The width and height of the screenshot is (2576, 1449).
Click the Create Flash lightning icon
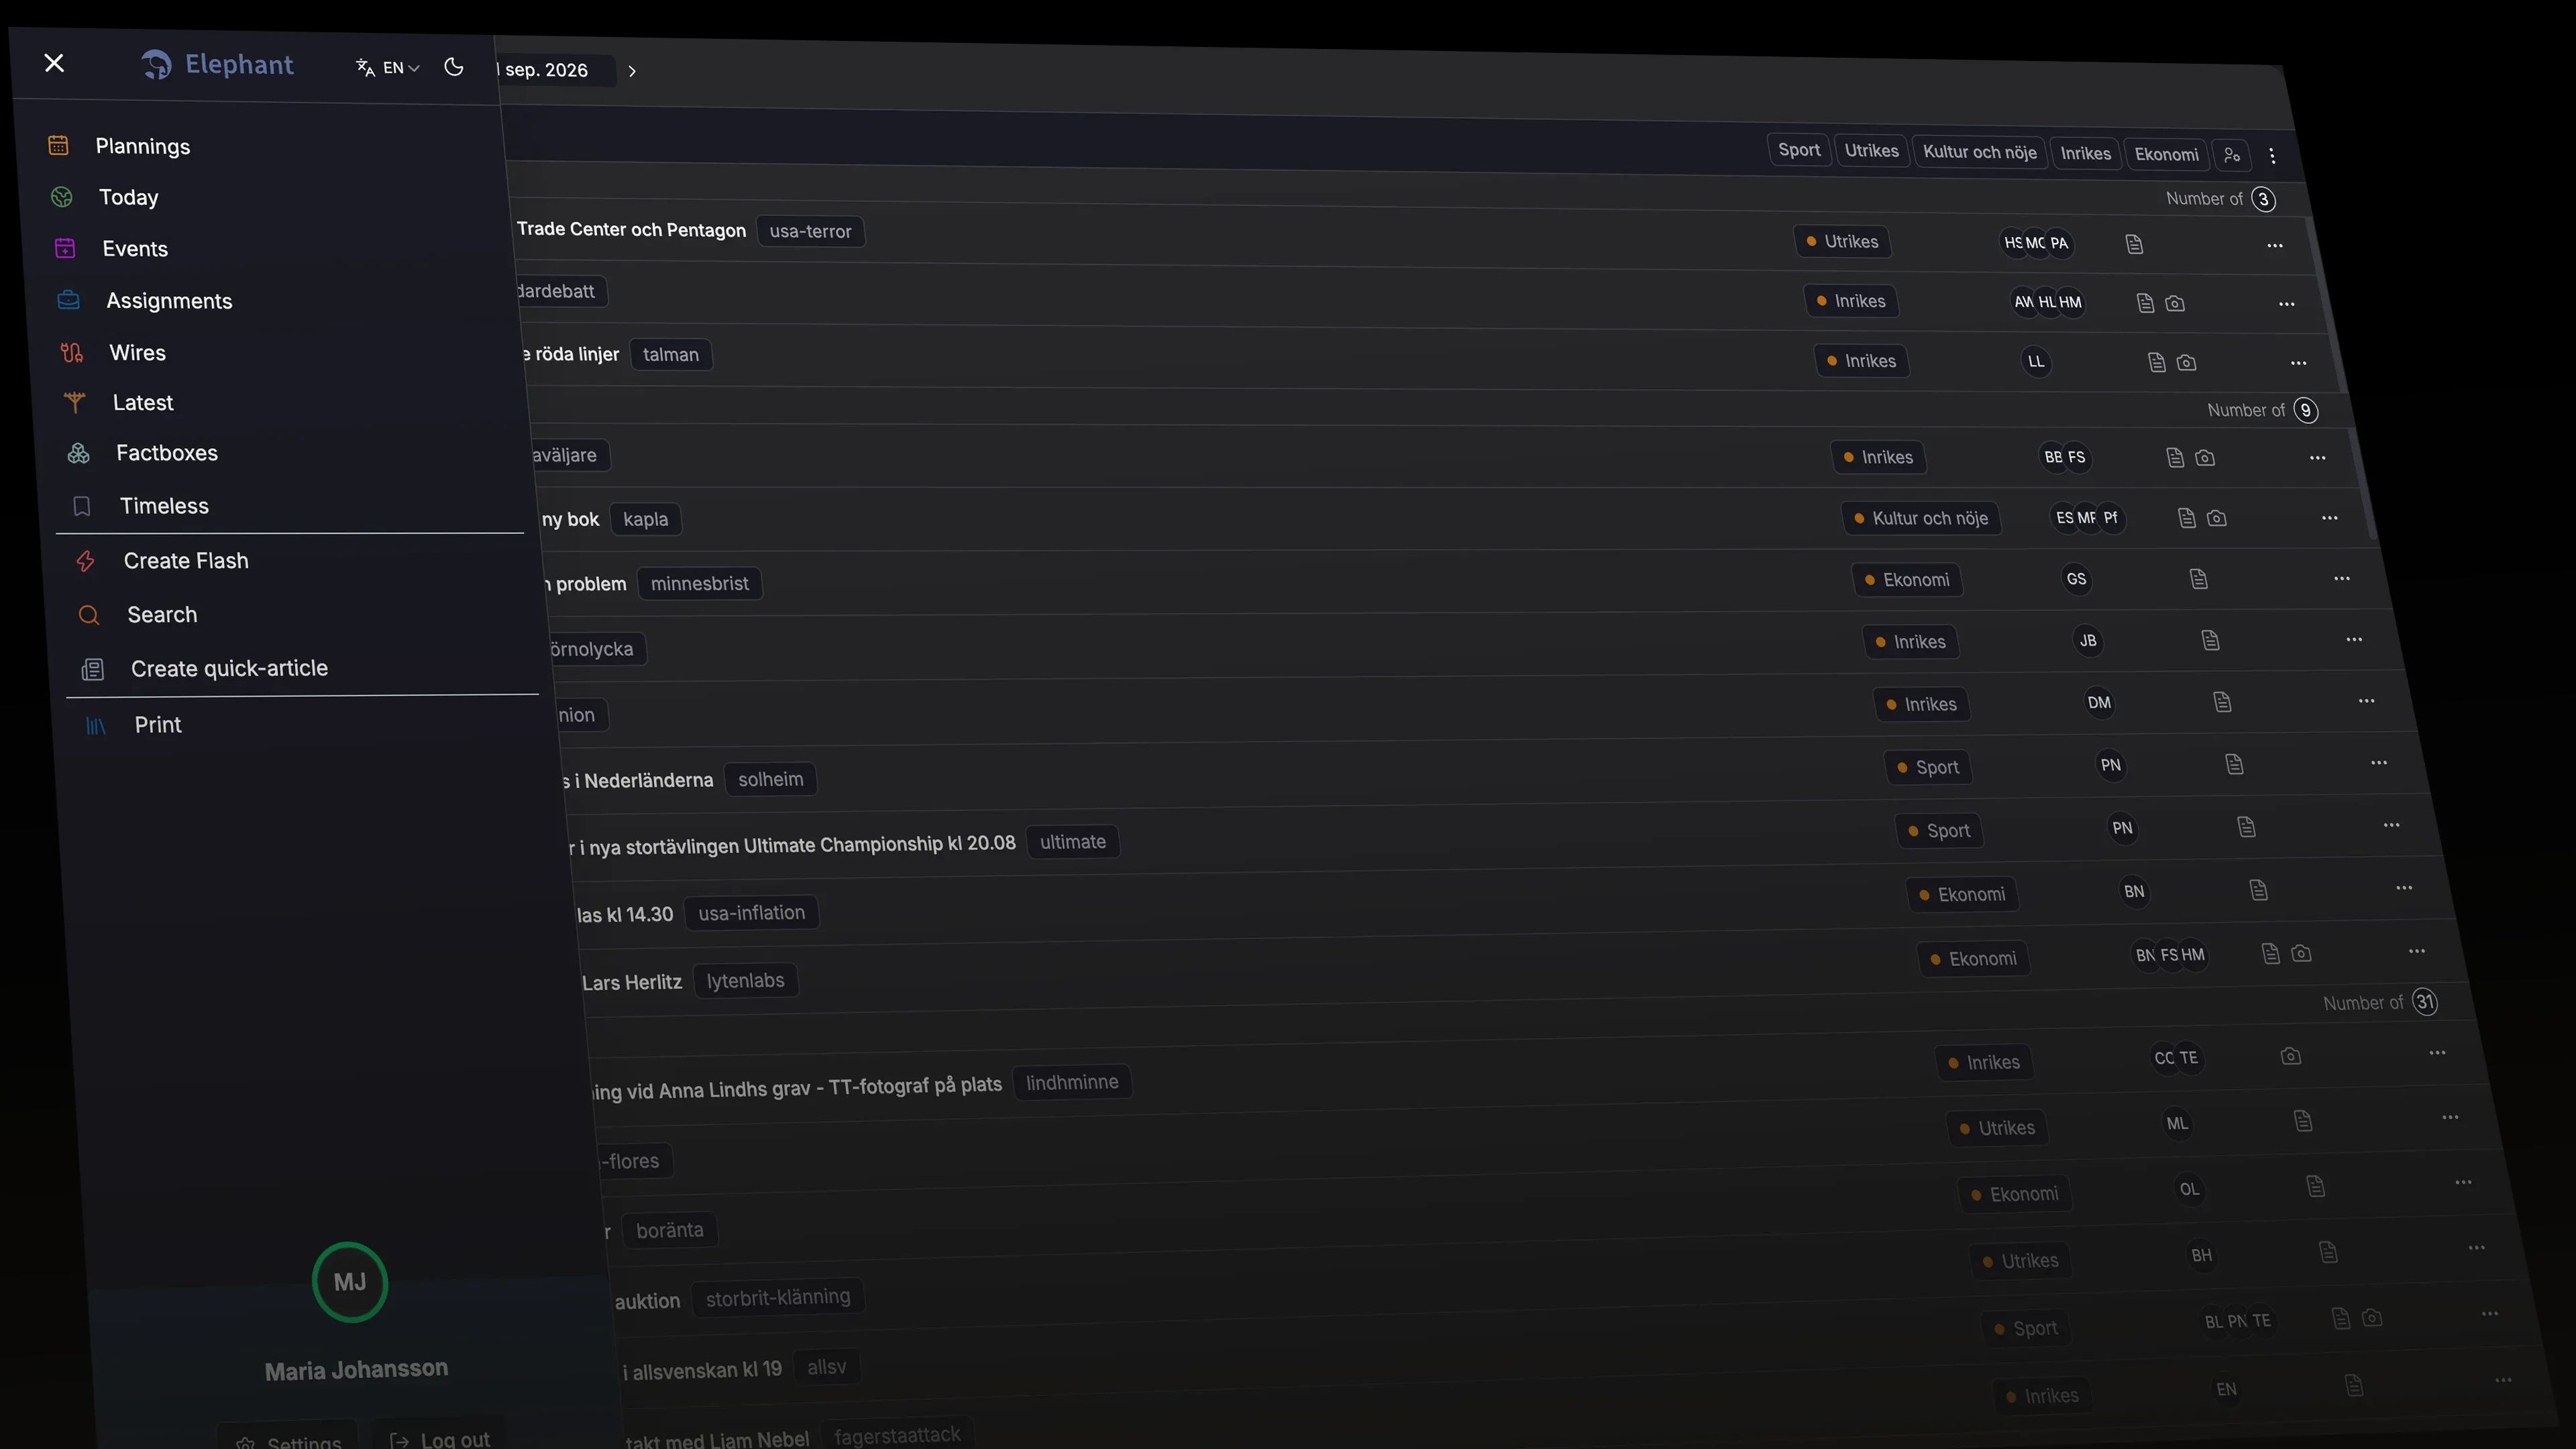[86, 561]
